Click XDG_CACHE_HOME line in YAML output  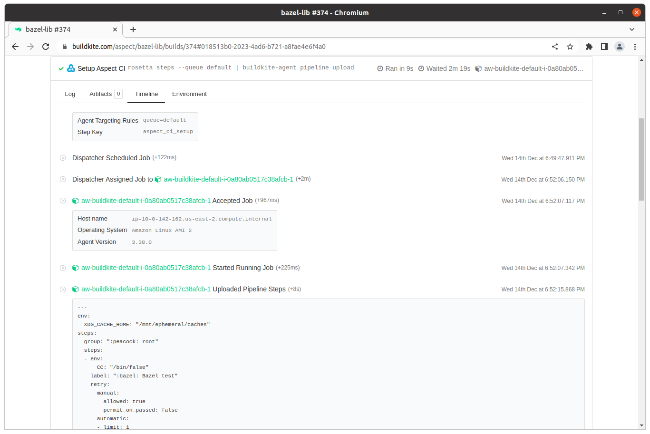[x=147, y=325]
